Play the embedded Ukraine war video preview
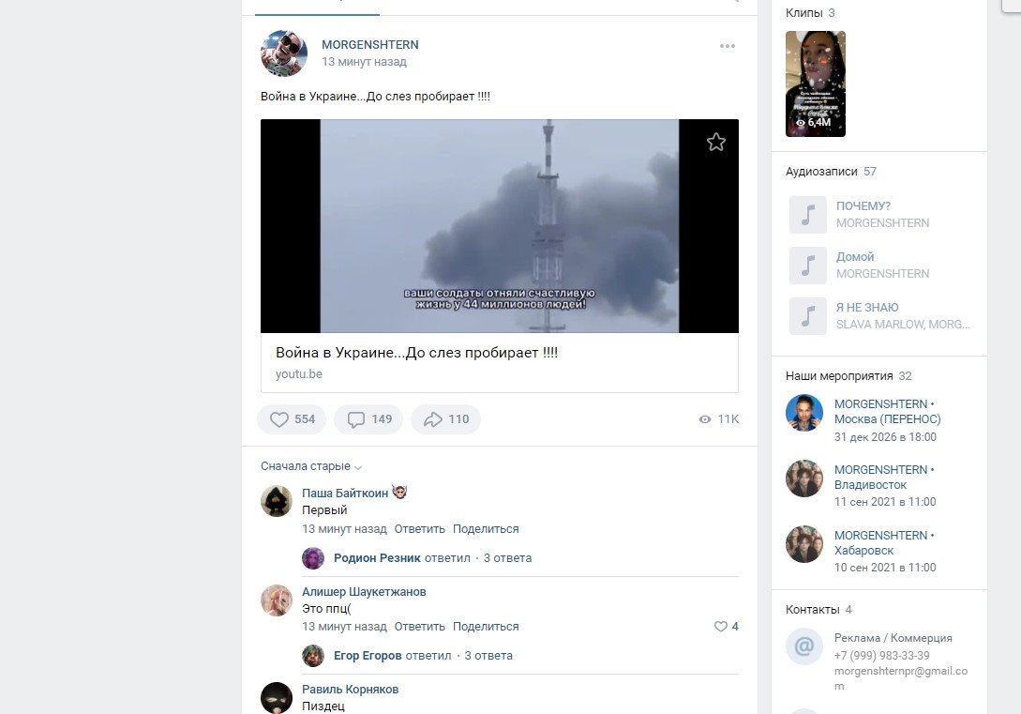Viewport: 1021px width, 714px height. click(x=499, y=226)
